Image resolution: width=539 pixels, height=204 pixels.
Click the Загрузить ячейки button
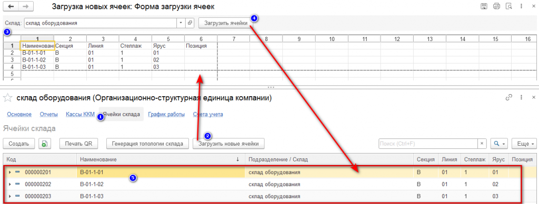226,23
